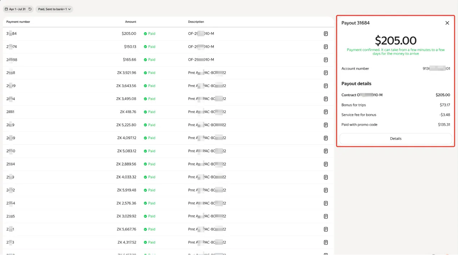This screenshot has width=458, height=255.
Task: Select the ZK 3,921.96 amount cell
Action: coord(126,73)
